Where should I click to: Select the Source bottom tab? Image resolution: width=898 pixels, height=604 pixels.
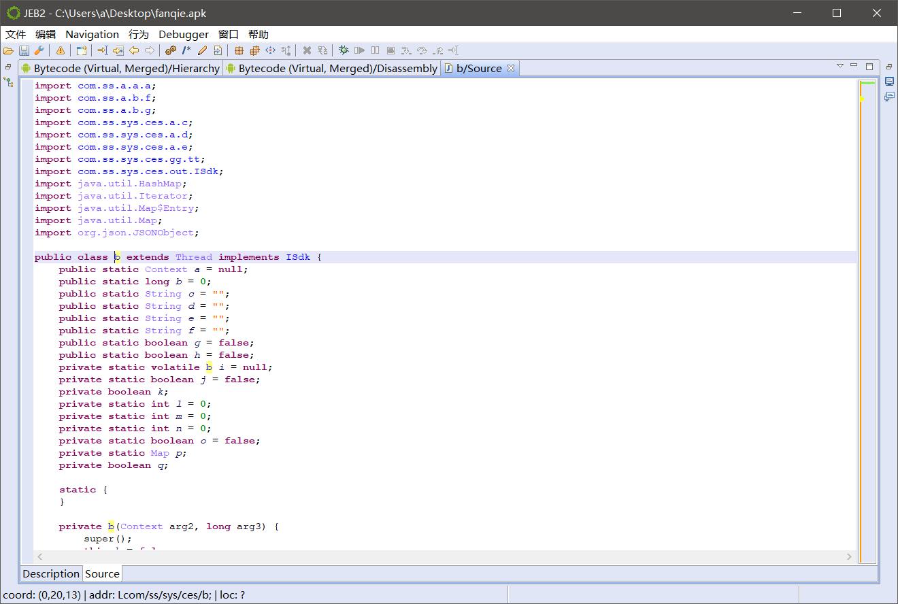point(102,573)
